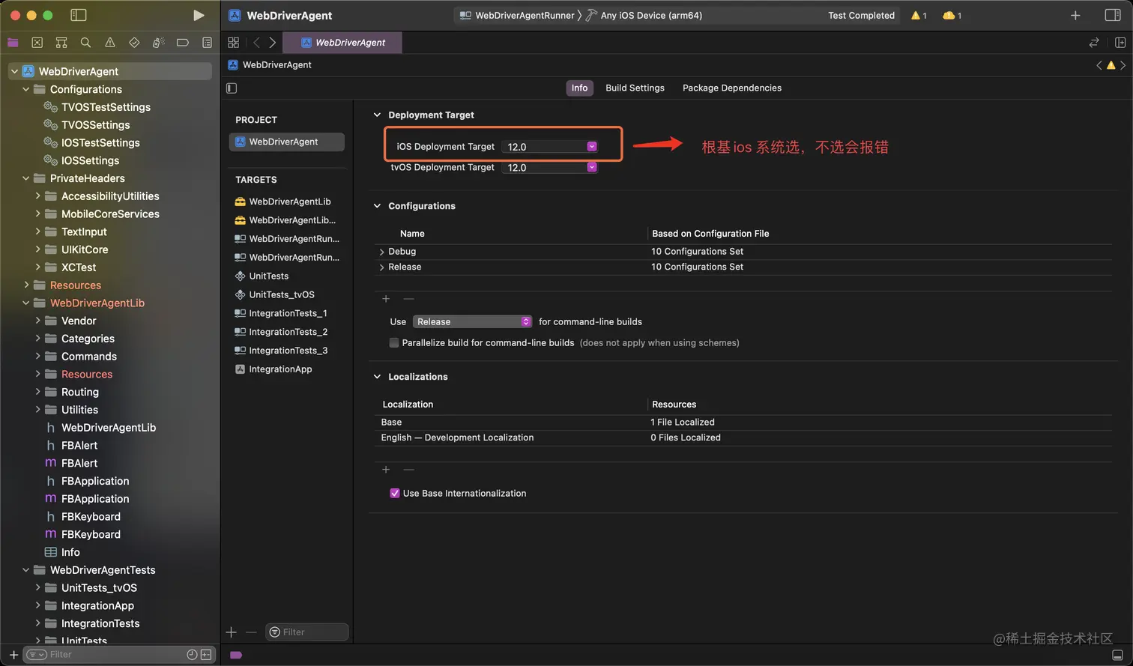Open the related items grid icon

point(233,43)
